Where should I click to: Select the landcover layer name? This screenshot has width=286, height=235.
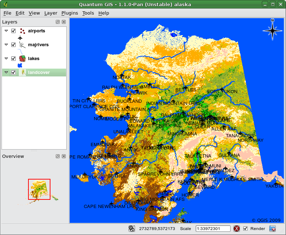(39, 73)
